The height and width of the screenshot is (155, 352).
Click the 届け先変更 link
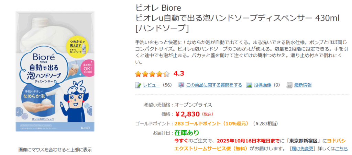coord(302,148)
